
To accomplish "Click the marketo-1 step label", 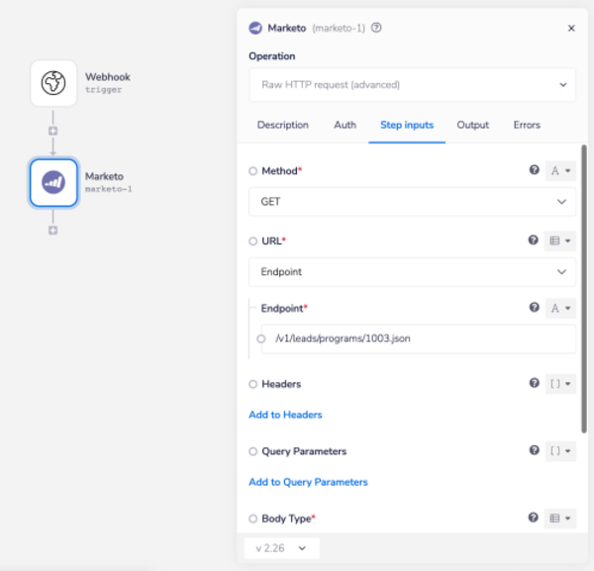I will (108, 189).
